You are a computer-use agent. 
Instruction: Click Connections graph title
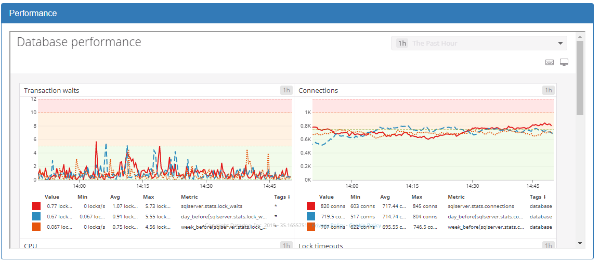[x=318, y=90]
